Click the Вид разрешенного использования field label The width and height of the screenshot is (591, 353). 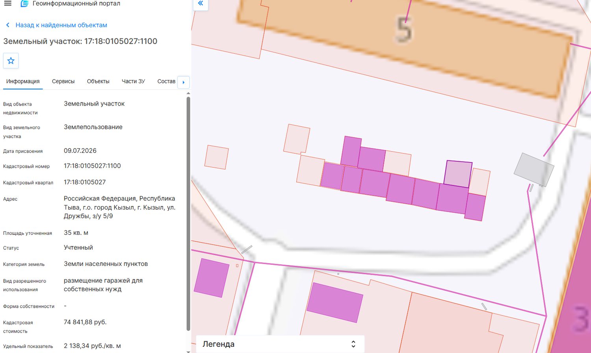click(24, 285)
